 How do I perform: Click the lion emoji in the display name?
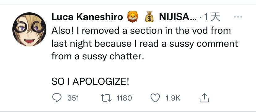pyautogui.click(x=133, y=17)
